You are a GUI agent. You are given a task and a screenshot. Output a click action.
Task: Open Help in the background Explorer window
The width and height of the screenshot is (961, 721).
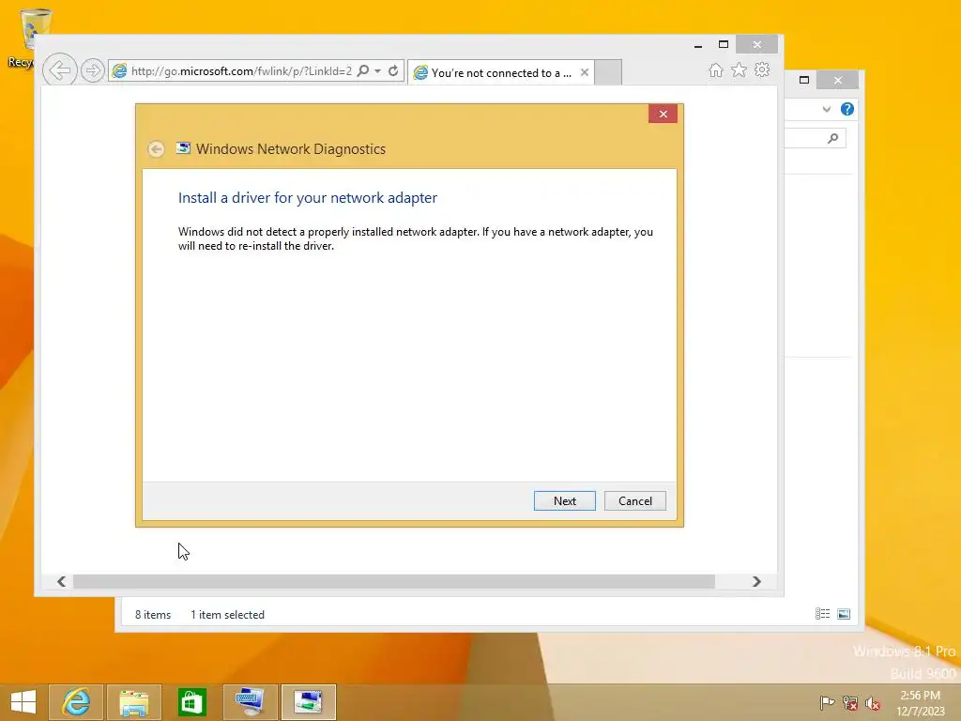click(x=847, y=109)
